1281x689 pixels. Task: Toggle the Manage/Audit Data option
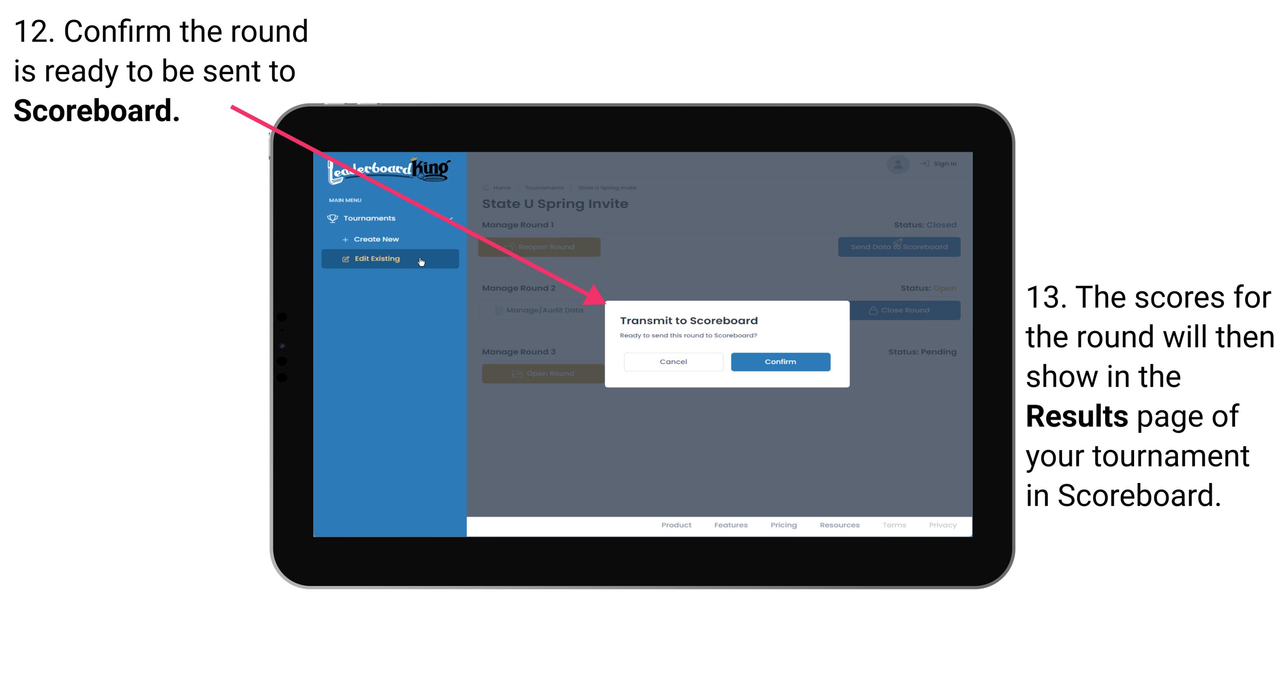[x=543, y=310]
